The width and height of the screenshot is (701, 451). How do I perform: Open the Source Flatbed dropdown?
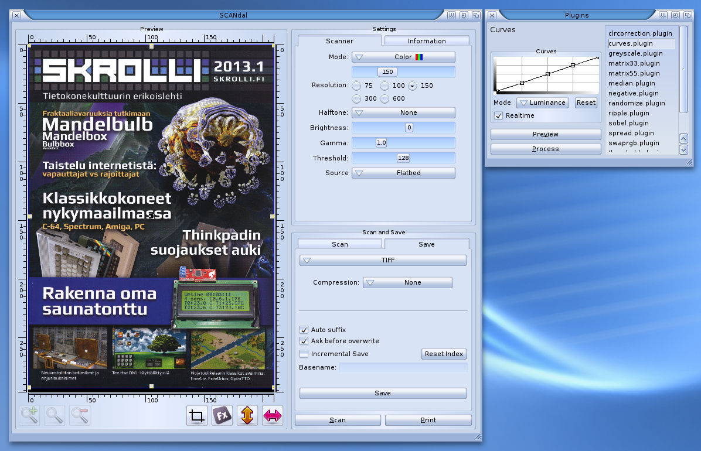(403, 173)
